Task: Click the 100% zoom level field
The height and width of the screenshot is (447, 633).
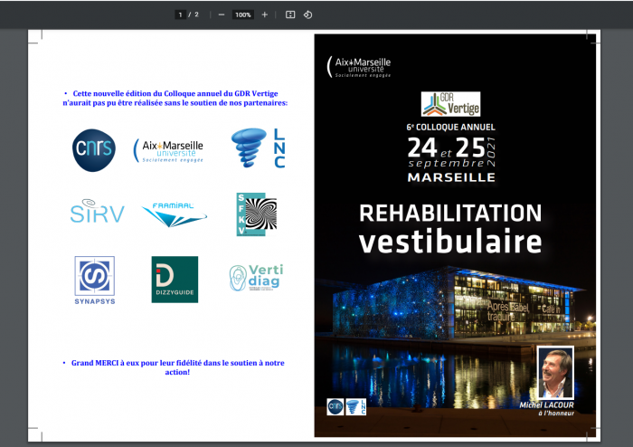Action: 243,15
